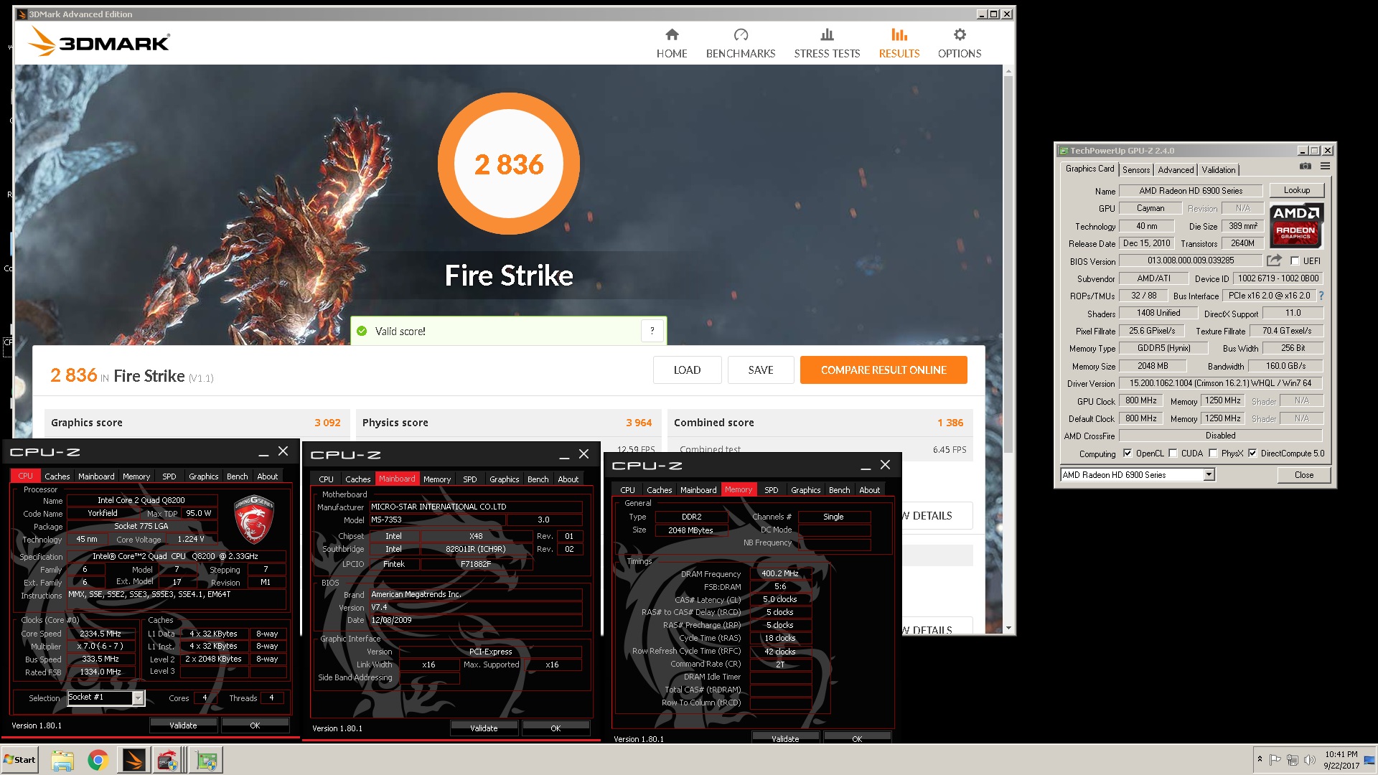Open the volume control in system tray
The image size is (1378, 775).
pos(1309,760)
